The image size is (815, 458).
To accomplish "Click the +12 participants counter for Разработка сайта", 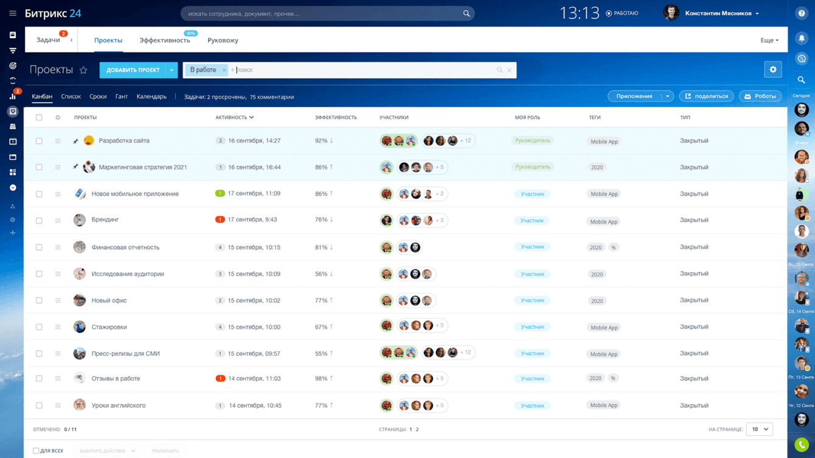I will (466, 141).
